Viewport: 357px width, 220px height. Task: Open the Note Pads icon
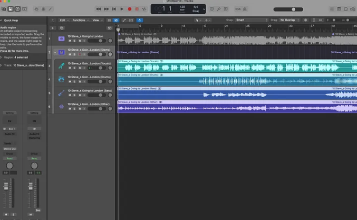tap(339, 9)
